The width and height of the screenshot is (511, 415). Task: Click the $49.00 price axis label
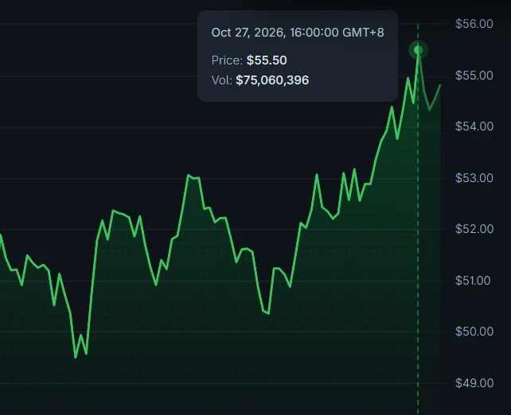point(474,383)
